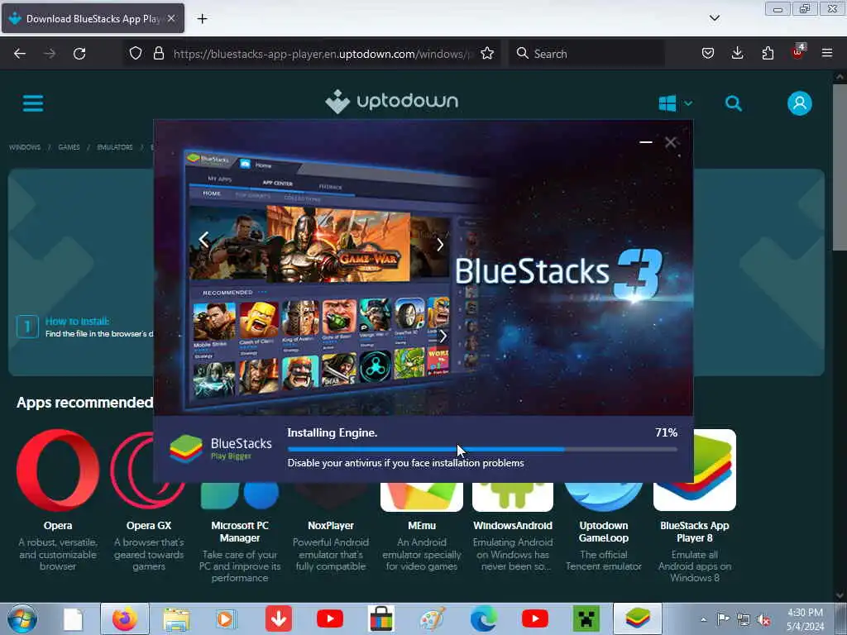Open File Explorer from the taskbar
The image size is (847, 635).
(176, 619)
